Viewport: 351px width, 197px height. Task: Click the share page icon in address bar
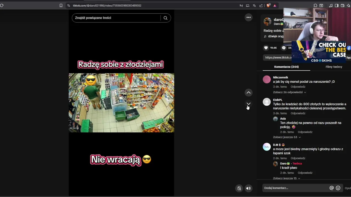click(261, 5)
